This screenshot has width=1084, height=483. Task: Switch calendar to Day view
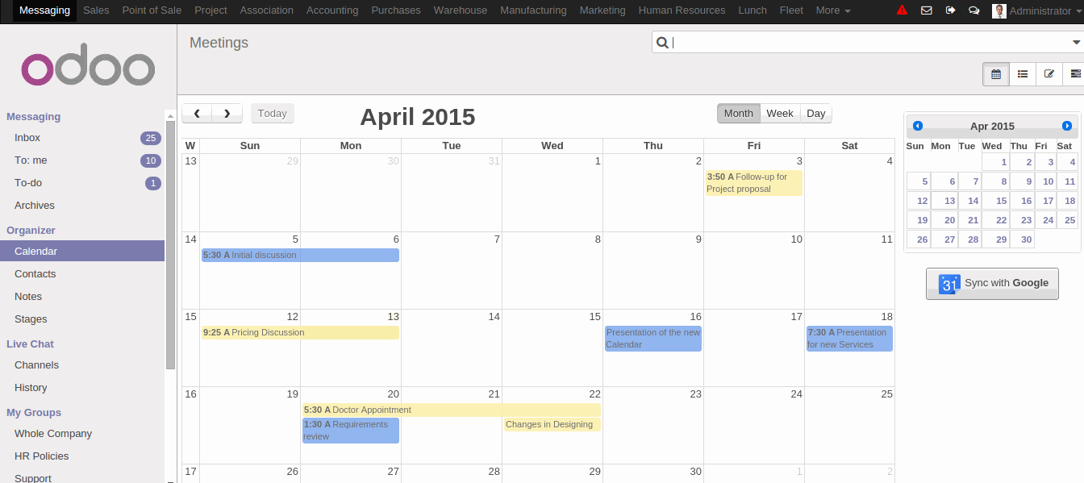815,114
